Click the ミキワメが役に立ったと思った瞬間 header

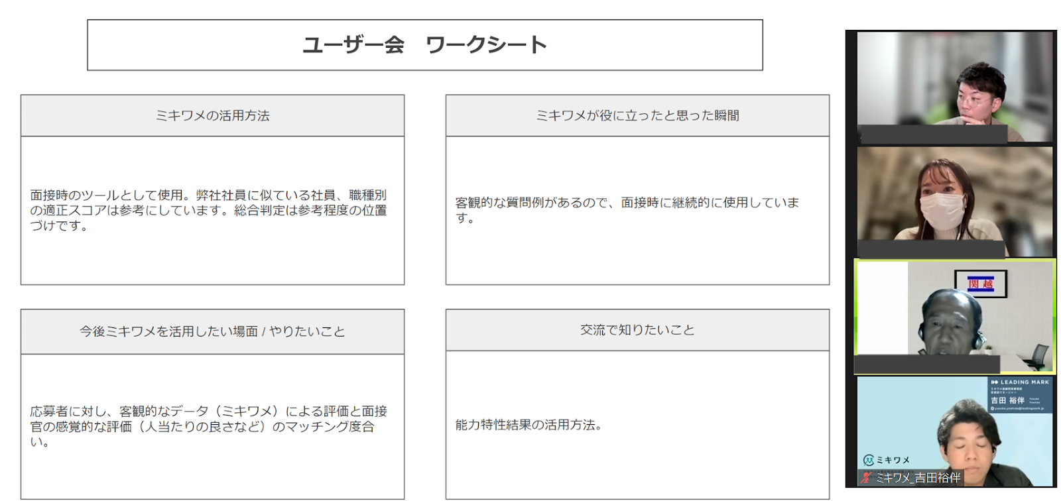click(637, 116)
